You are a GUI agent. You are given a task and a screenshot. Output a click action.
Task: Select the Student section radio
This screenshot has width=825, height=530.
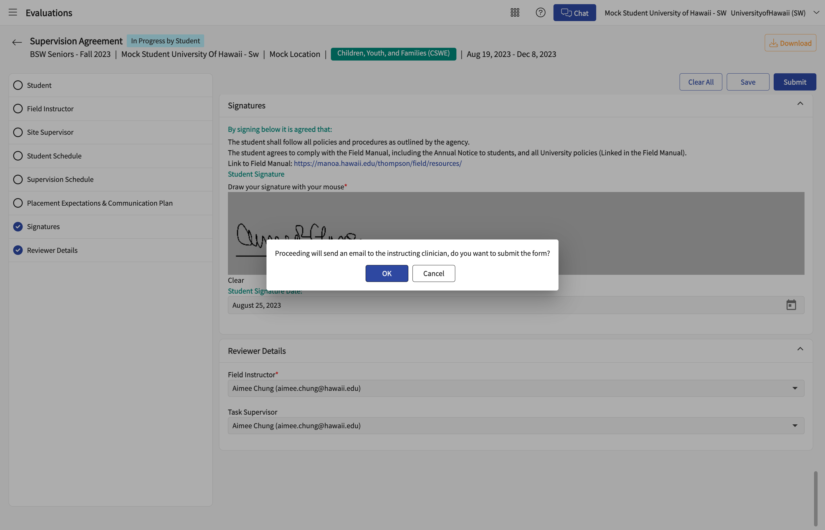point(18,85)
